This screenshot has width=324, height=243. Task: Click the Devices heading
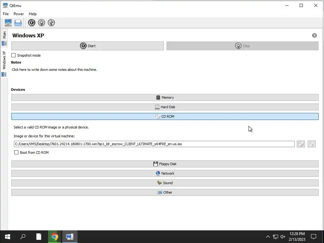coord(18,90)
